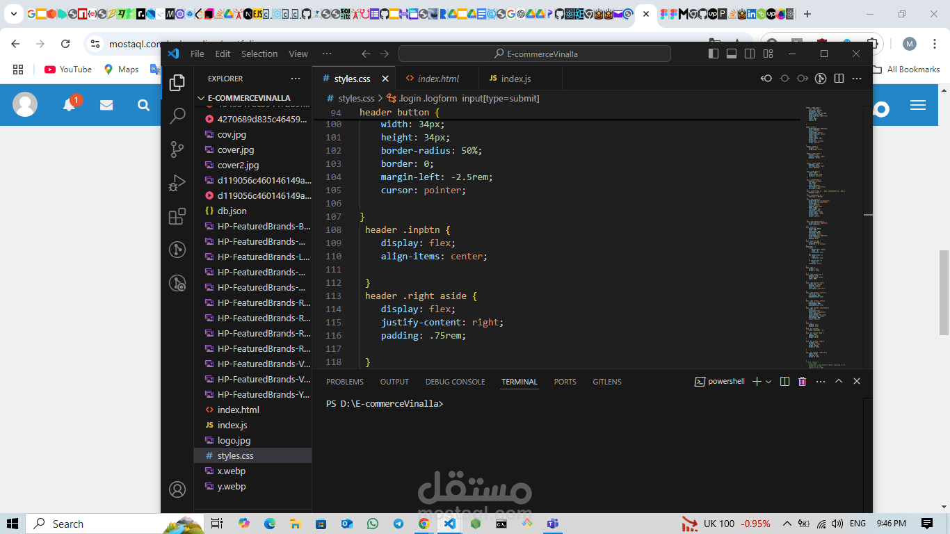
Task: Open the Run and Debug view
Action: 177,182
